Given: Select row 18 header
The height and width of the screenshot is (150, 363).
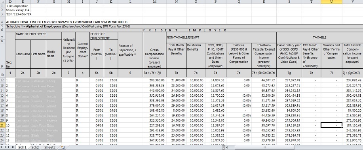Looking at the screenshot, I should pos(2,110).
